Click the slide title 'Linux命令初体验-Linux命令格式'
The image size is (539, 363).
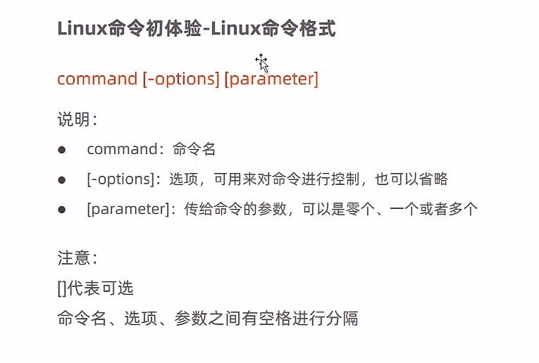click(197, 28)
